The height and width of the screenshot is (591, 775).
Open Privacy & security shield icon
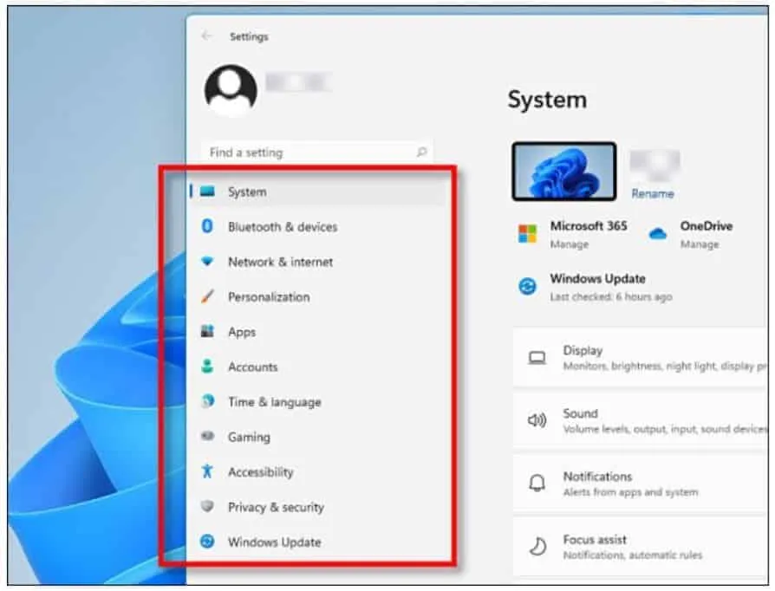(x=207, y=507)
